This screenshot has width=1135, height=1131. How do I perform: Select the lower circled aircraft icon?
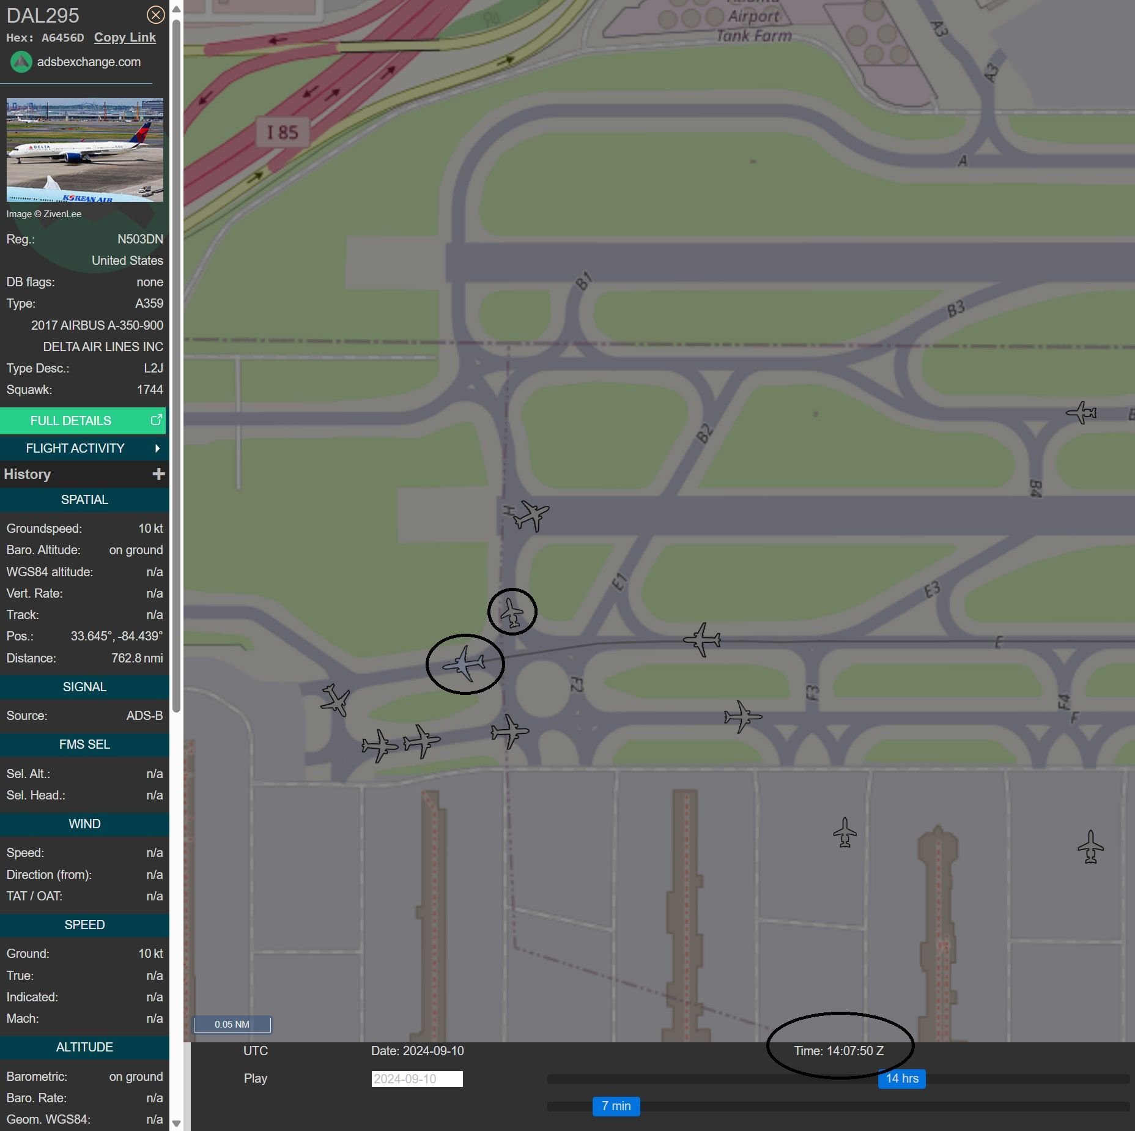point(465,664)
